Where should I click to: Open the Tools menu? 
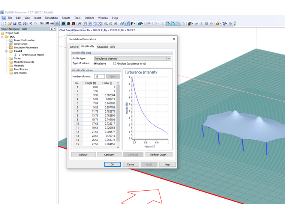point(77,18)
